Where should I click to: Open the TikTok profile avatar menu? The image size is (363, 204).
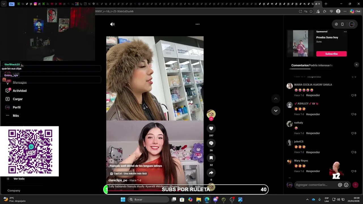coord(352,24)
